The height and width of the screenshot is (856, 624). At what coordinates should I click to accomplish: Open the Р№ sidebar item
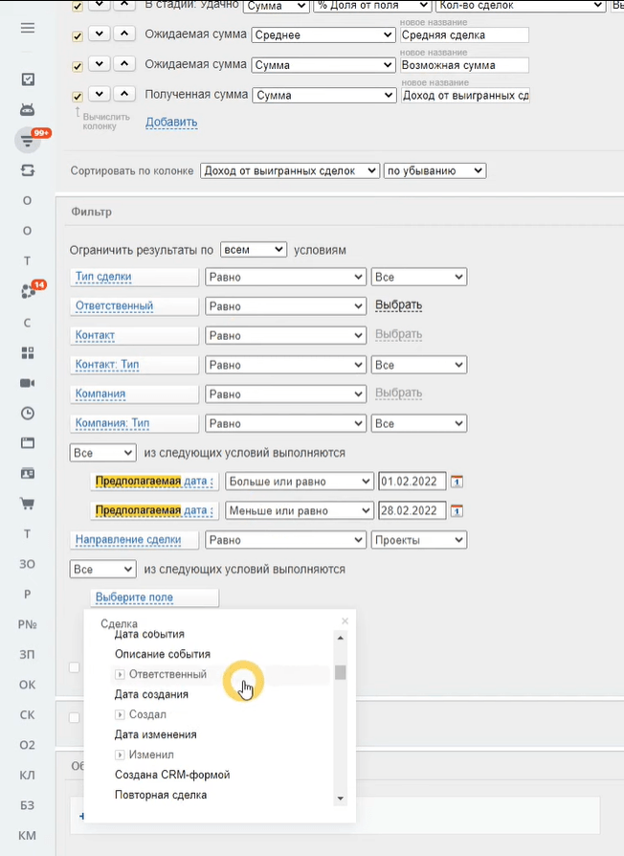pos(27,624)
